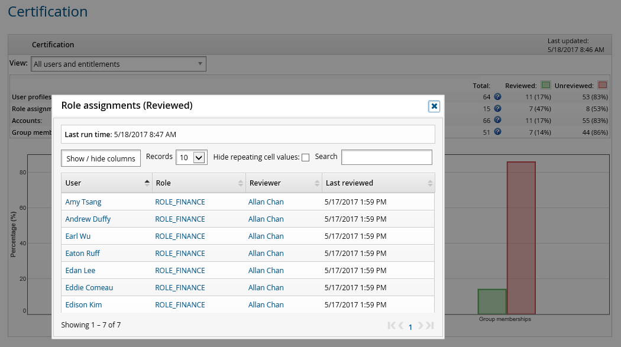Viewport: 621px width, 347px height.
Task: Click the green Reviewed legend swatch
Action: (545, 85)
